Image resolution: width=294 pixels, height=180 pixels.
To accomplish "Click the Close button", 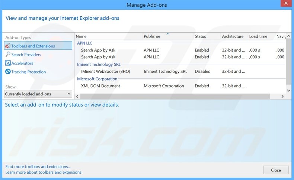I will pyautogui.click(x=276, y=170).
